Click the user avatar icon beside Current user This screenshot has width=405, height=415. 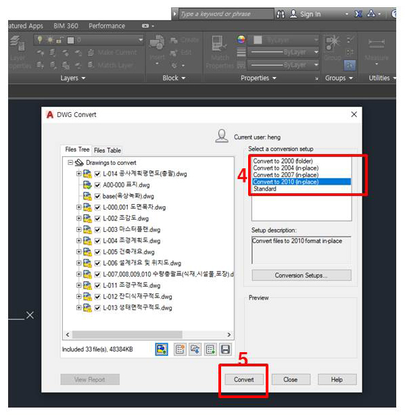click(222, 136)
